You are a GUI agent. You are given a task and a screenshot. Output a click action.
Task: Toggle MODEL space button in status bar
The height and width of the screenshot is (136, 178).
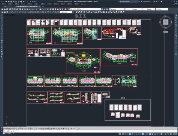(x=120, y=134)
